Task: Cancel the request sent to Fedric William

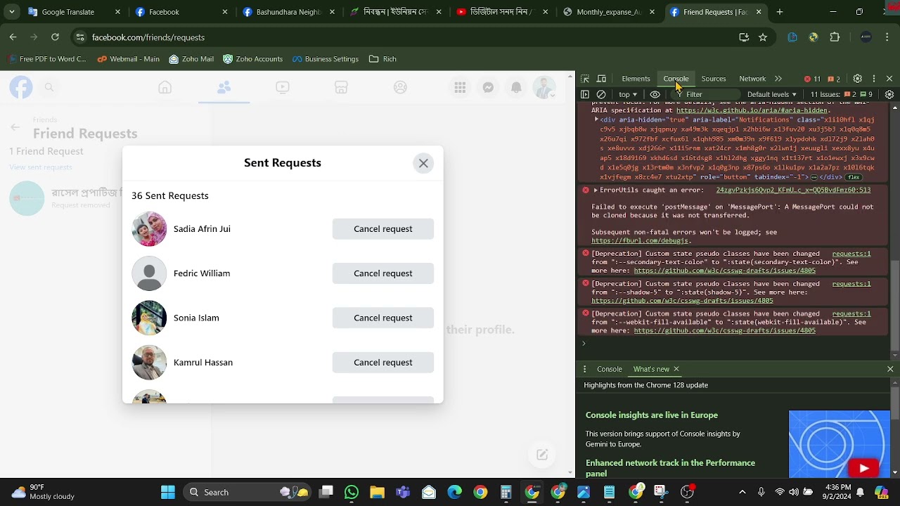Action: pos(383,273)
